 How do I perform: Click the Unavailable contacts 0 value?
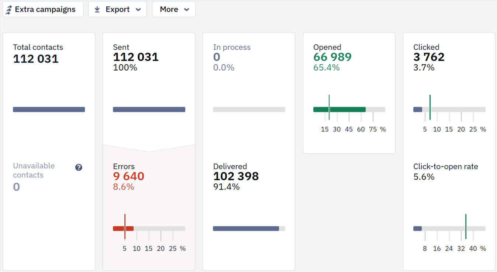tap(16, 187)
